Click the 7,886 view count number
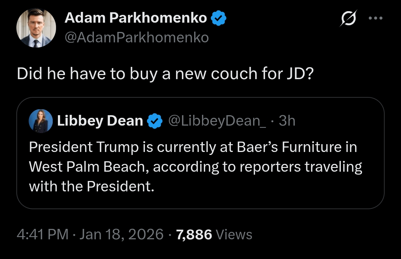The width and height of the screenshot is (401, 259). point(195,234)
